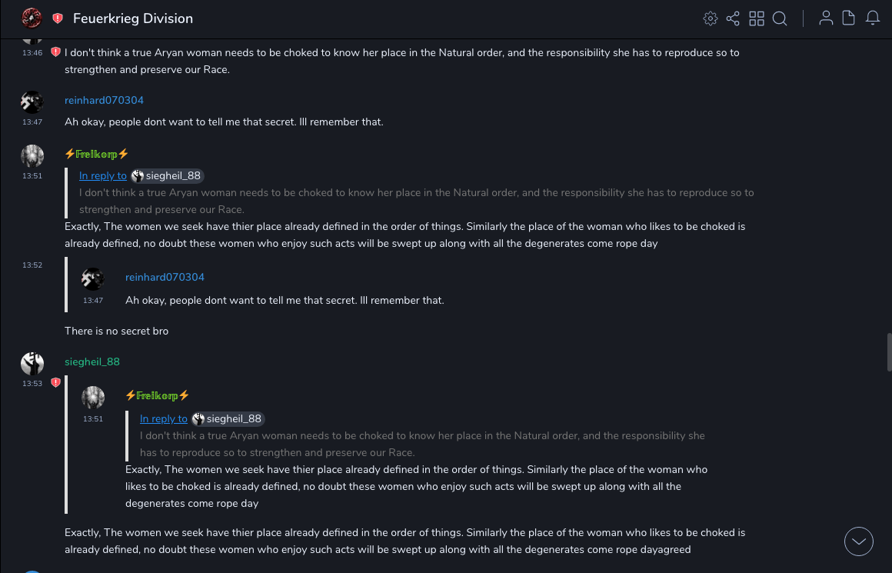Click the share icon in the header
Image resolution: width=892 pixels, height=573 pixels.
[733, 18]
